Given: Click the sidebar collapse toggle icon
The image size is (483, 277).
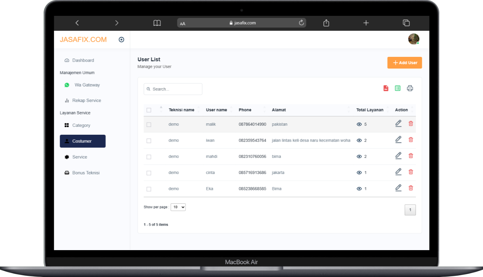Looking at the screenshot, I should (121, 40).
